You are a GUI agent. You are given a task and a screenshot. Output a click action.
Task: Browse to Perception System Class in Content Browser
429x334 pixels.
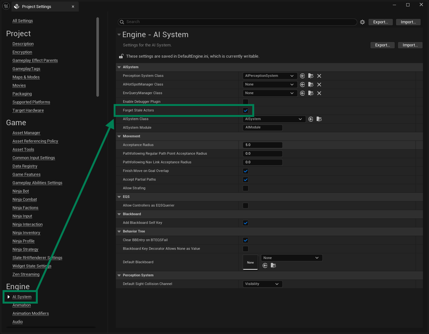click(x=311, y=76)
